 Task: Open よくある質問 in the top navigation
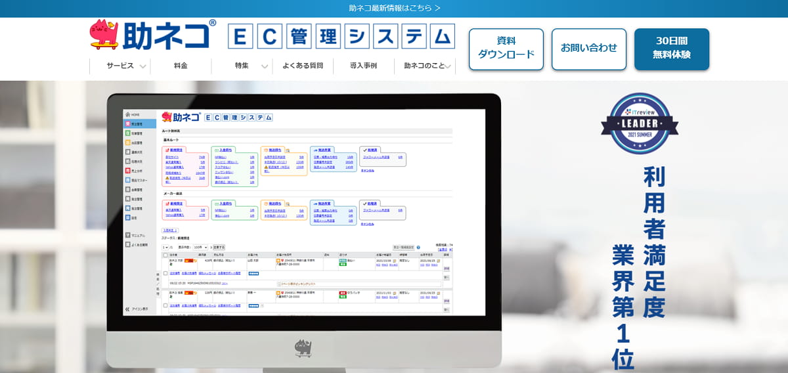point(303,66)
